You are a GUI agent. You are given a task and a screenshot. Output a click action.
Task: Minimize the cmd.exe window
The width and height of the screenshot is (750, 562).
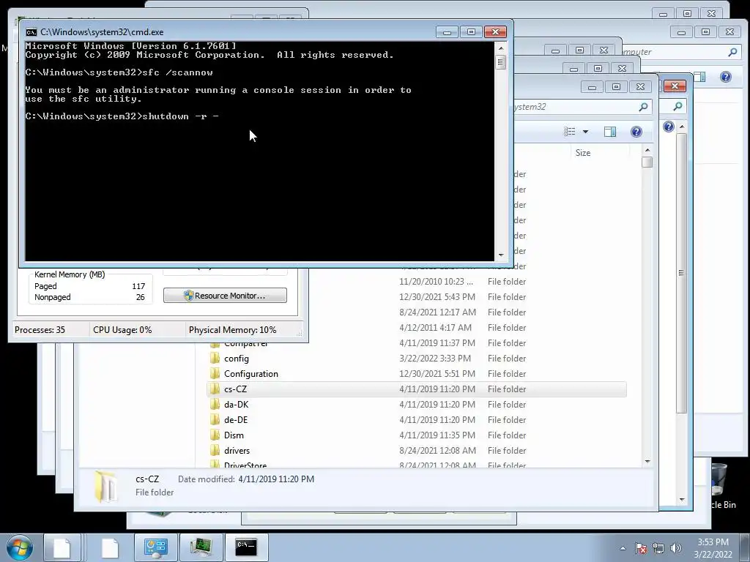(447, 32)
